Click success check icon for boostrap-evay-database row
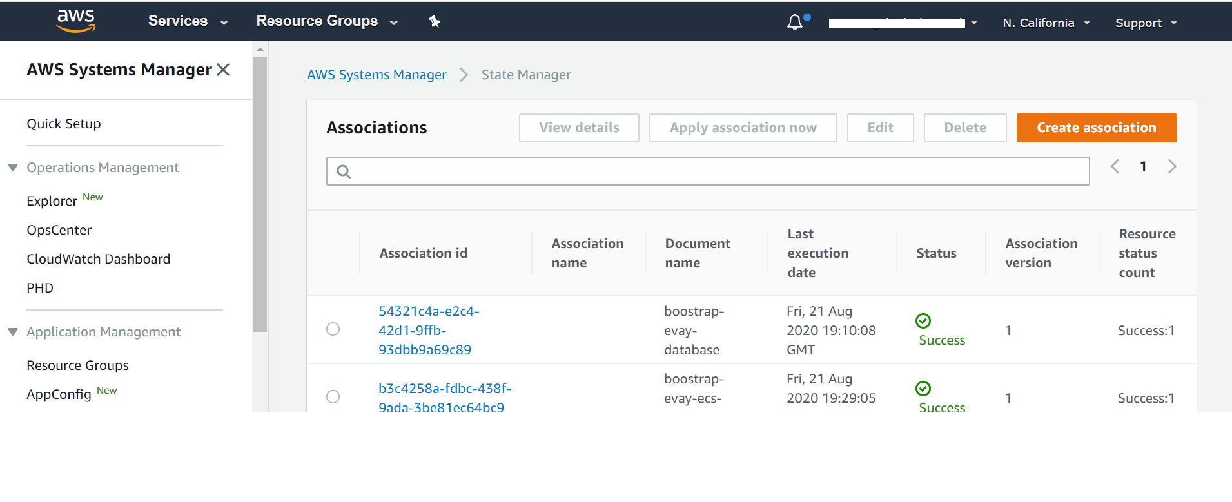This screenshot has height=502, width=1232. point(923,320)
